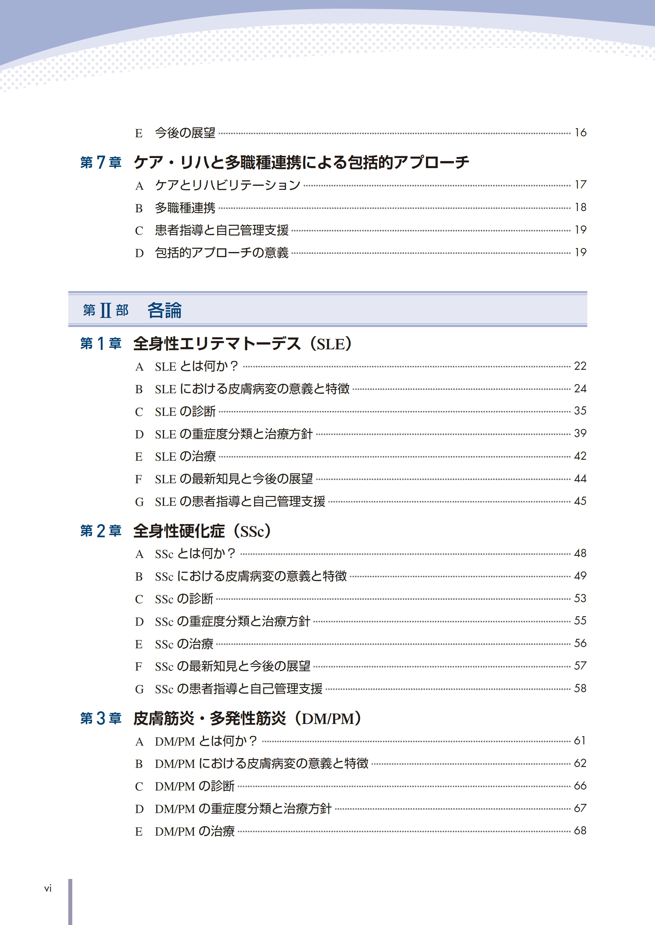Select 包括的アプローチの意義 entry

tap(221, 253)
